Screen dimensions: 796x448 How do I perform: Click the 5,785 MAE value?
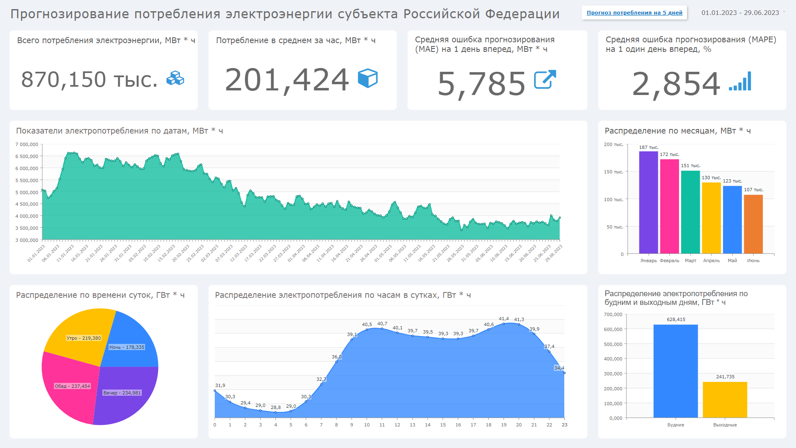tap(481, 84)
